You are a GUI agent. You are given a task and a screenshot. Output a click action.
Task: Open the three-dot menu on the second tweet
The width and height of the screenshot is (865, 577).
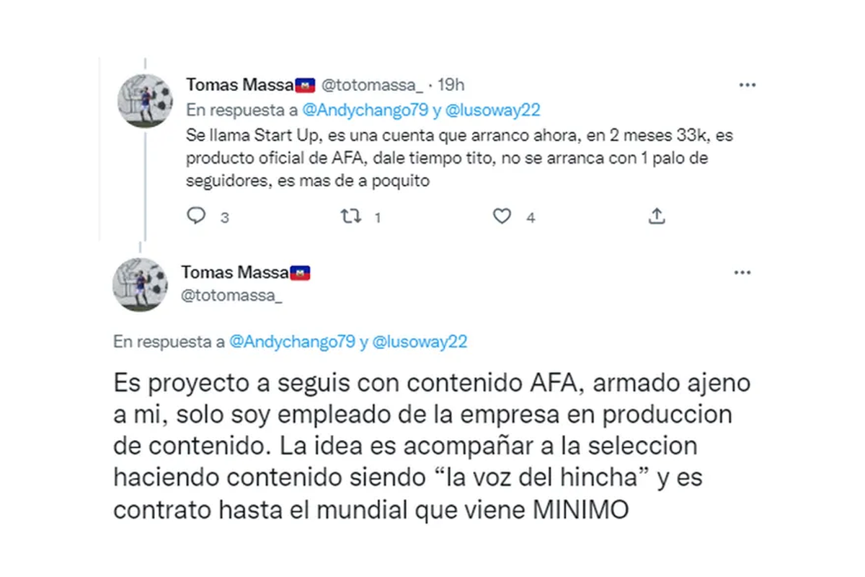coord(742,272)
